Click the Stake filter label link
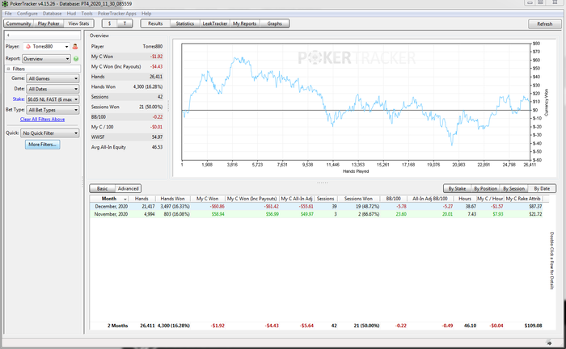Screen dimensions: 566x349 [19, 99]
